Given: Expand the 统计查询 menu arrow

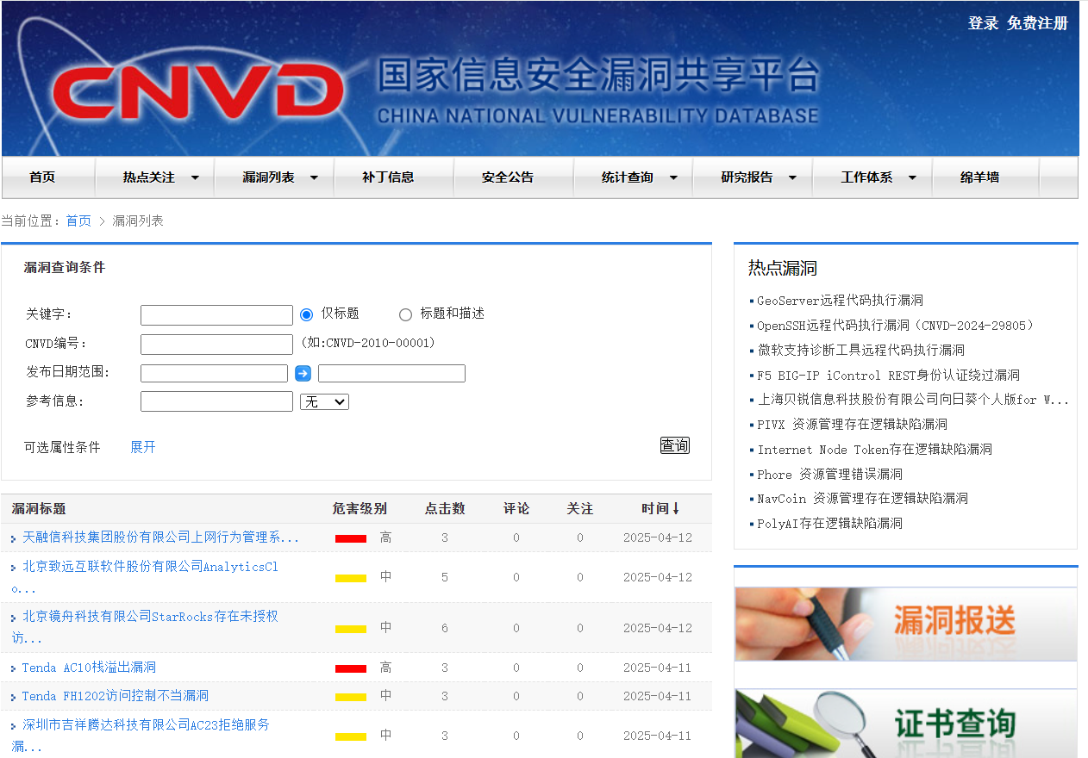Looking at the screenshot, I should pyautogui.click(x=673, y=177).
